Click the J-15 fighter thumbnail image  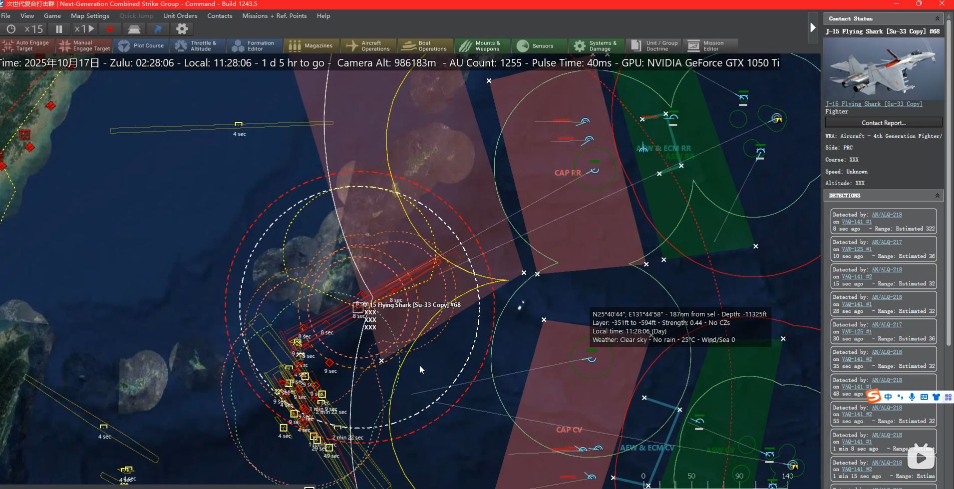click(884, 69)
